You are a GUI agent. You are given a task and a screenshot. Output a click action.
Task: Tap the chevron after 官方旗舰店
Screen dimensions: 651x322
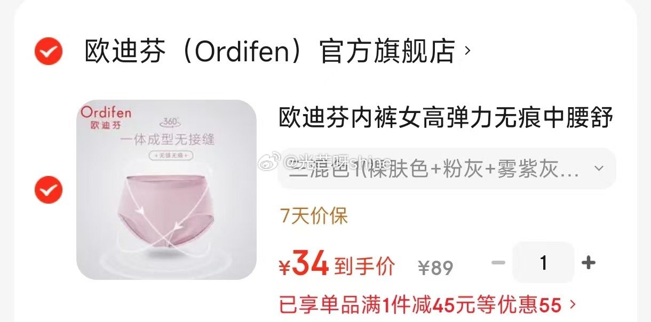point(468,51)
